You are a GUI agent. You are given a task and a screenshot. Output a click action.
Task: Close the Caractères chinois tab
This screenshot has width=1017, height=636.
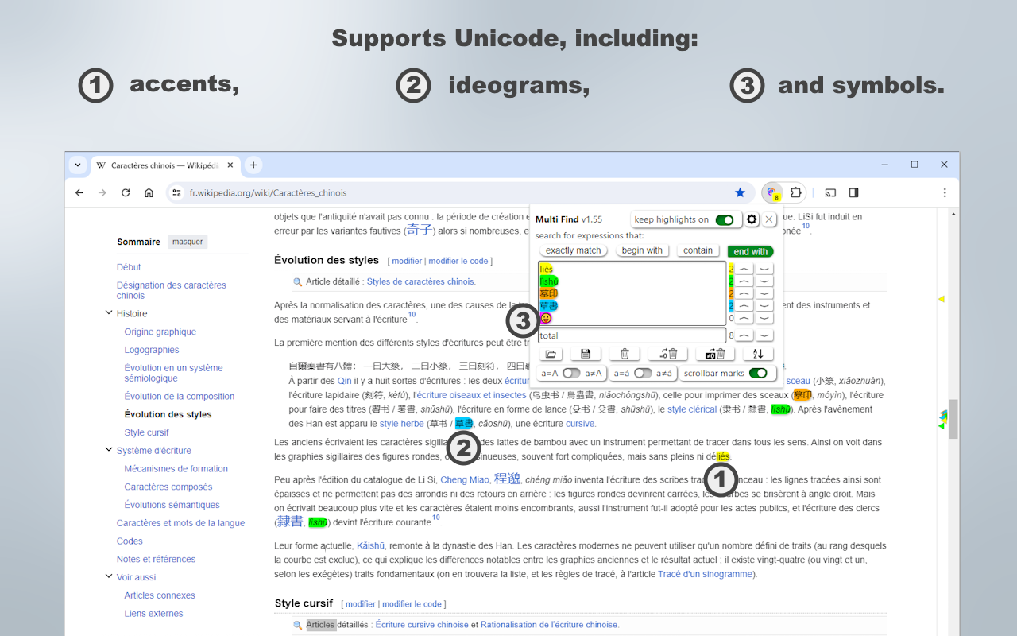coord(230,165)
